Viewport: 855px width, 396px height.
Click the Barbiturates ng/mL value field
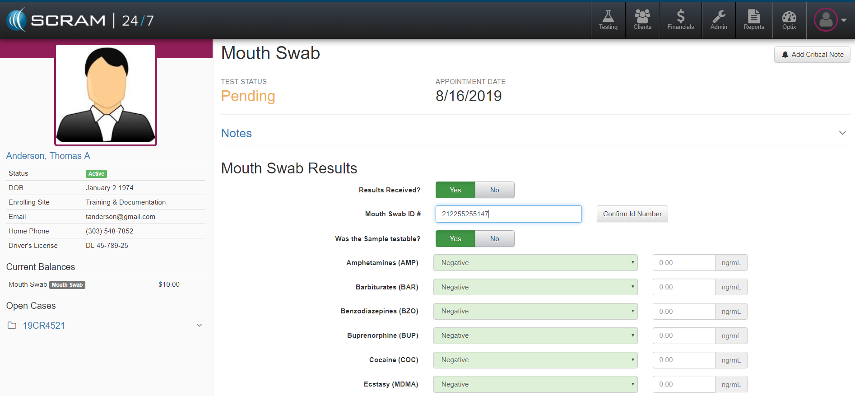pyautogui.click(x=683, y=287)
